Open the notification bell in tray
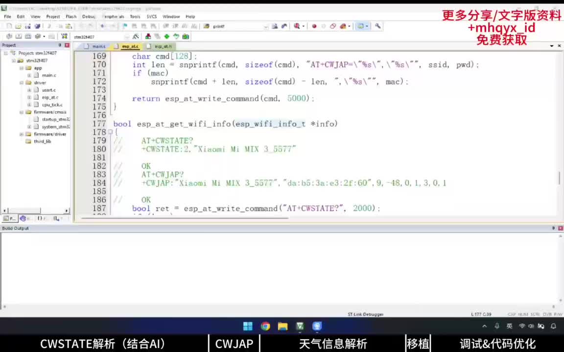Image resolution: width=564 pixels, height=352 pixels. pos(553,326)
